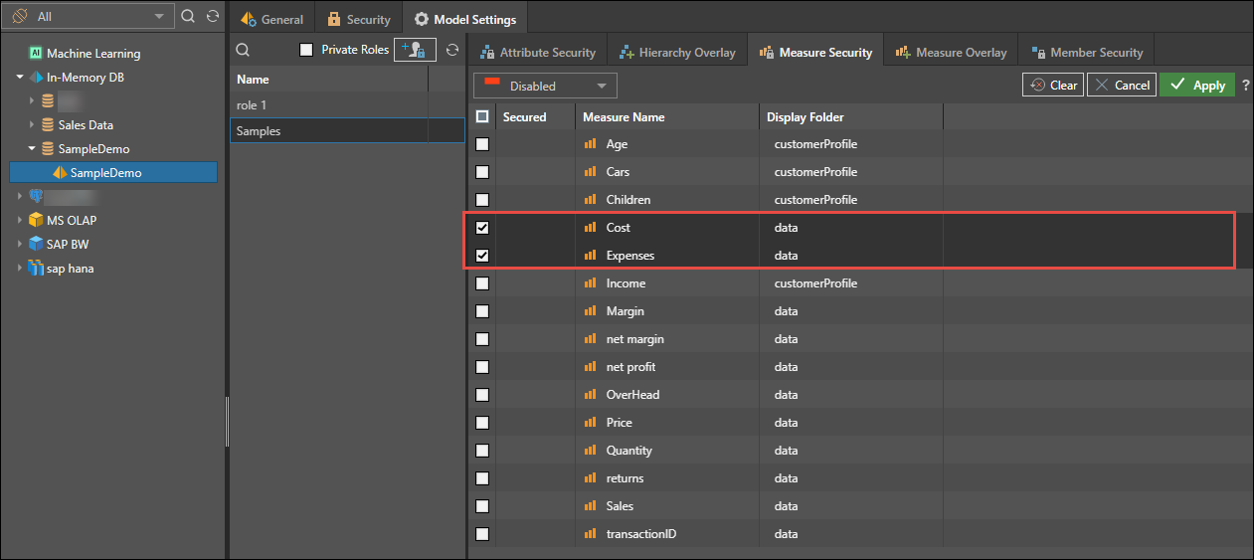Expand the Sales Data tree node
The width and height of the screenshot is (1254, 560).
pyautogui.click(x=32, y=125)
